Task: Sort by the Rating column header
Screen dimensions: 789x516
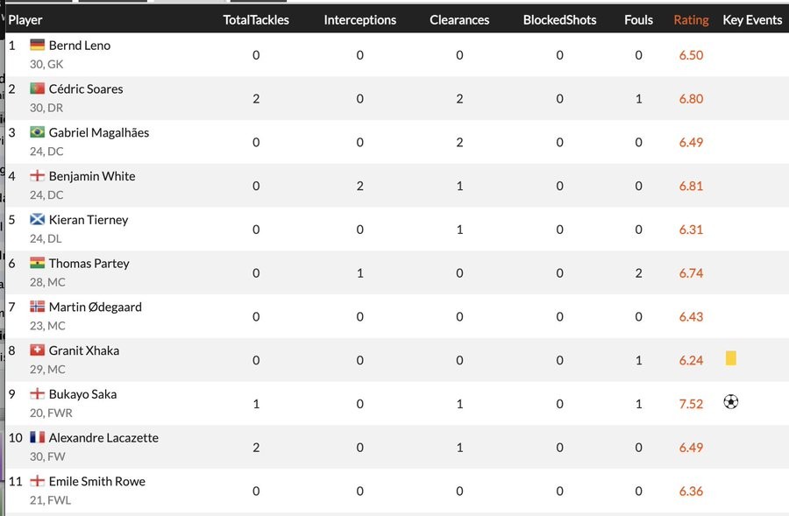Action: pyautogui.click(x=691, y=19)
